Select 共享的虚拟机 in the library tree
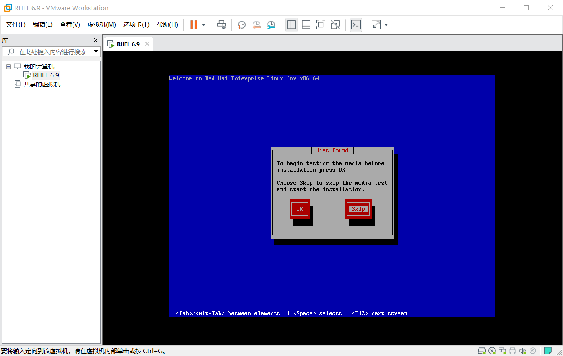The image size is (563, 356). click(x=42, y=84)
